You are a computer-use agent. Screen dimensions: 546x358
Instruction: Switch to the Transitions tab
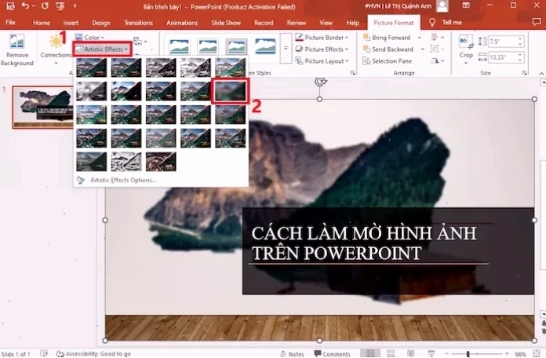pos(138,23)
